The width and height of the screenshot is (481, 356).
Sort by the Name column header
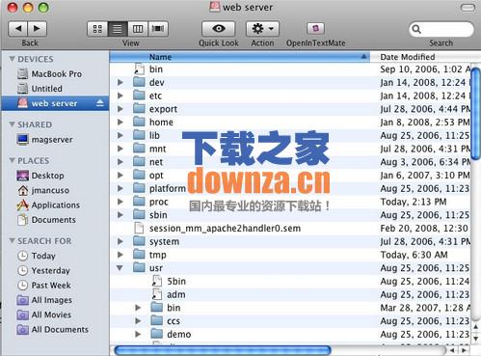[240, 57]
